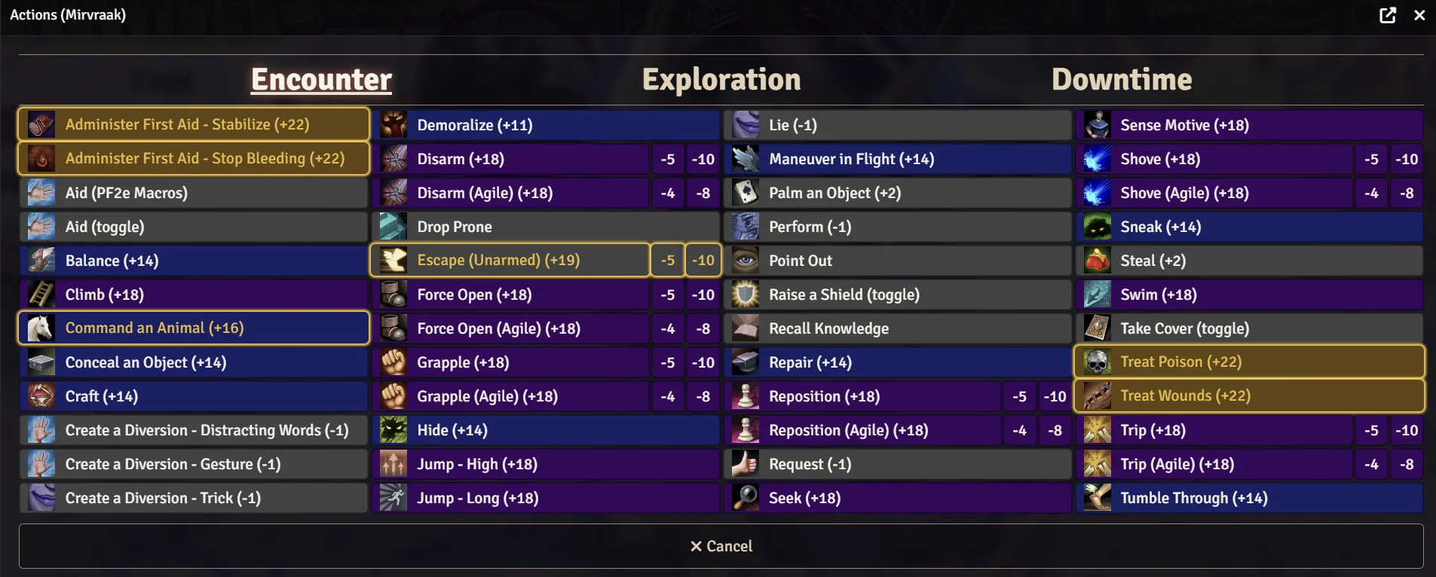Image resolution: width=1436 pixels, height=577 pixels.
Task: Roll Trip (Agile) with -8 penalty
Action: (x=1407, y=464)
